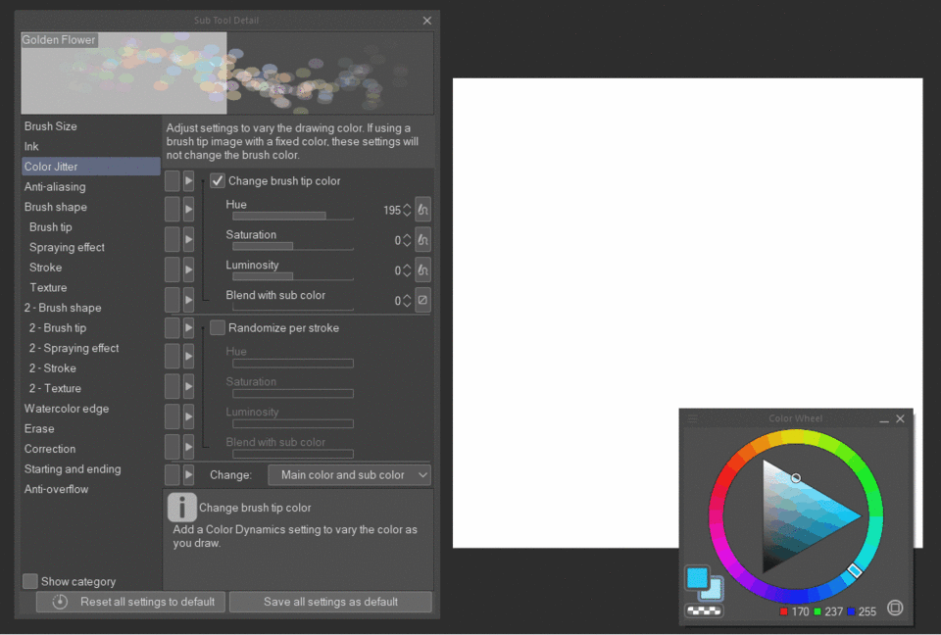Image resolution: width=941 pixels, height=635 pixels.
Task: Click the Saturation value stepper arrows
Action: point(407,240)
